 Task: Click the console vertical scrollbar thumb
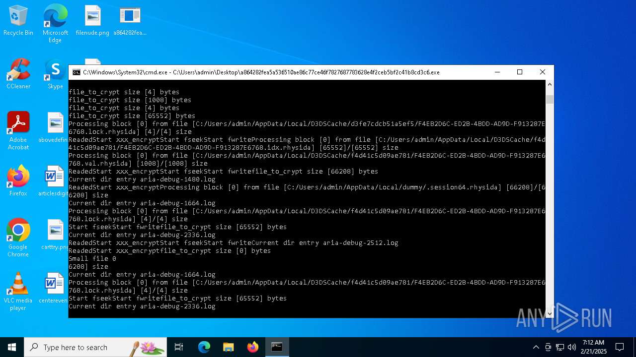550,99
